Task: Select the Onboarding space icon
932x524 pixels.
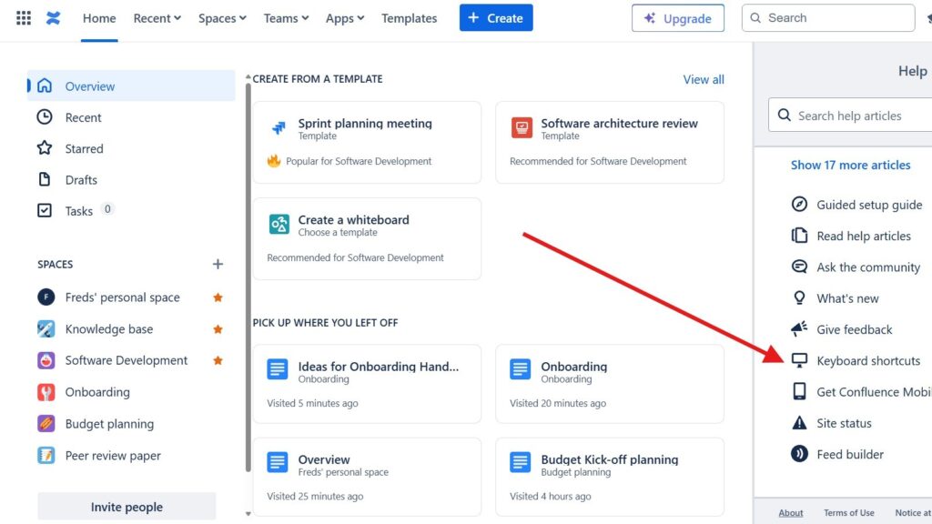Action: pos(44,392)
